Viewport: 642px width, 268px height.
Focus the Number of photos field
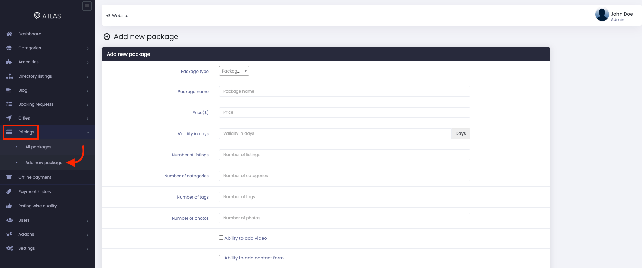tap(344, 218)
